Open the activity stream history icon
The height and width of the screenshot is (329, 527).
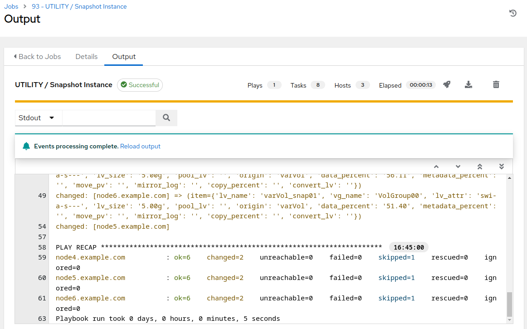512,13
